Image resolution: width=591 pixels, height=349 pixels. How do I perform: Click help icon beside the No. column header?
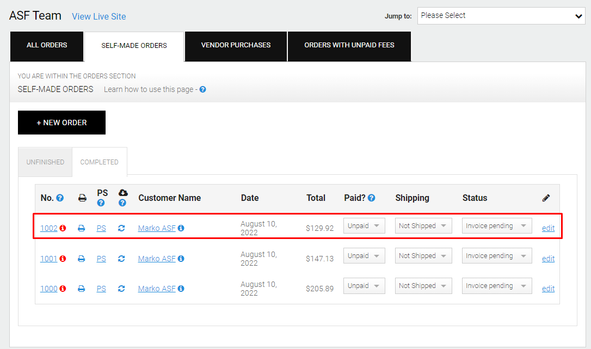[60, 198]
